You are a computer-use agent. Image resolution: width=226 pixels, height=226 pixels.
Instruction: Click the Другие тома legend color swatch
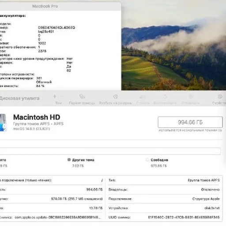click(69, 160)
